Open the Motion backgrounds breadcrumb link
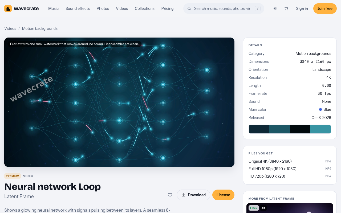Viewport: 341px width, 213px height. (x=40, y=28)
